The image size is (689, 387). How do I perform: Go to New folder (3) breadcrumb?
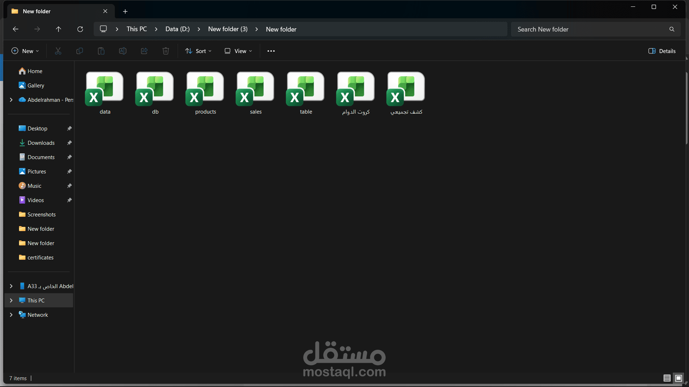tap(228, 29)
